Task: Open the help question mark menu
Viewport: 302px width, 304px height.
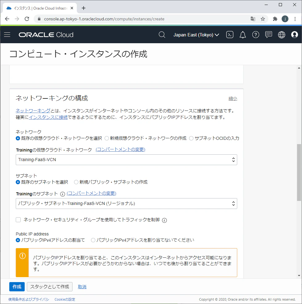Action: pos(256,35)
